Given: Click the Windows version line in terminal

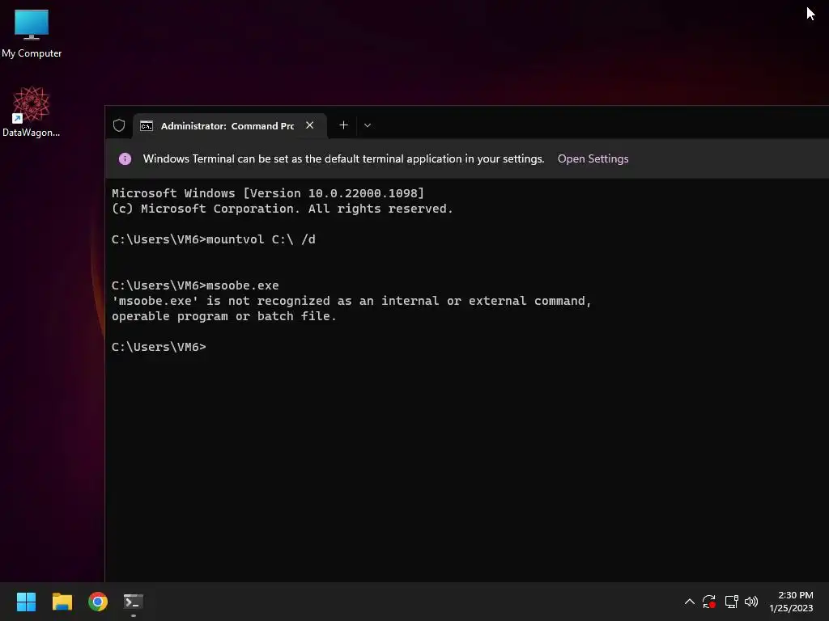Looking at the screenshot, I should (x=267, y=193).
